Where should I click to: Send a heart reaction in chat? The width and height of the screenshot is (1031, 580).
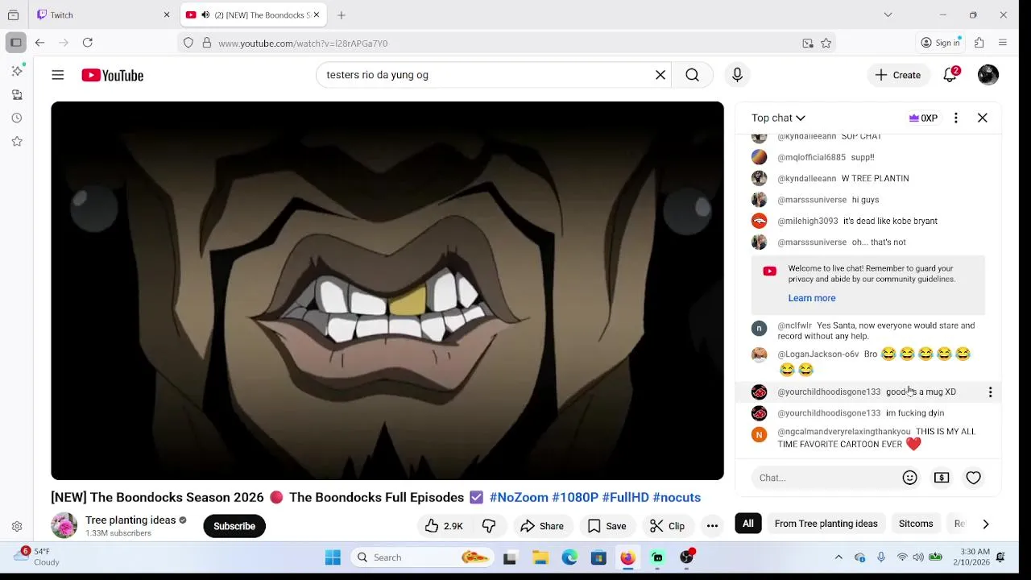click(974, 478)
